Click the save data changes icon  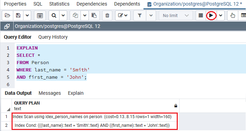[40, 15]
